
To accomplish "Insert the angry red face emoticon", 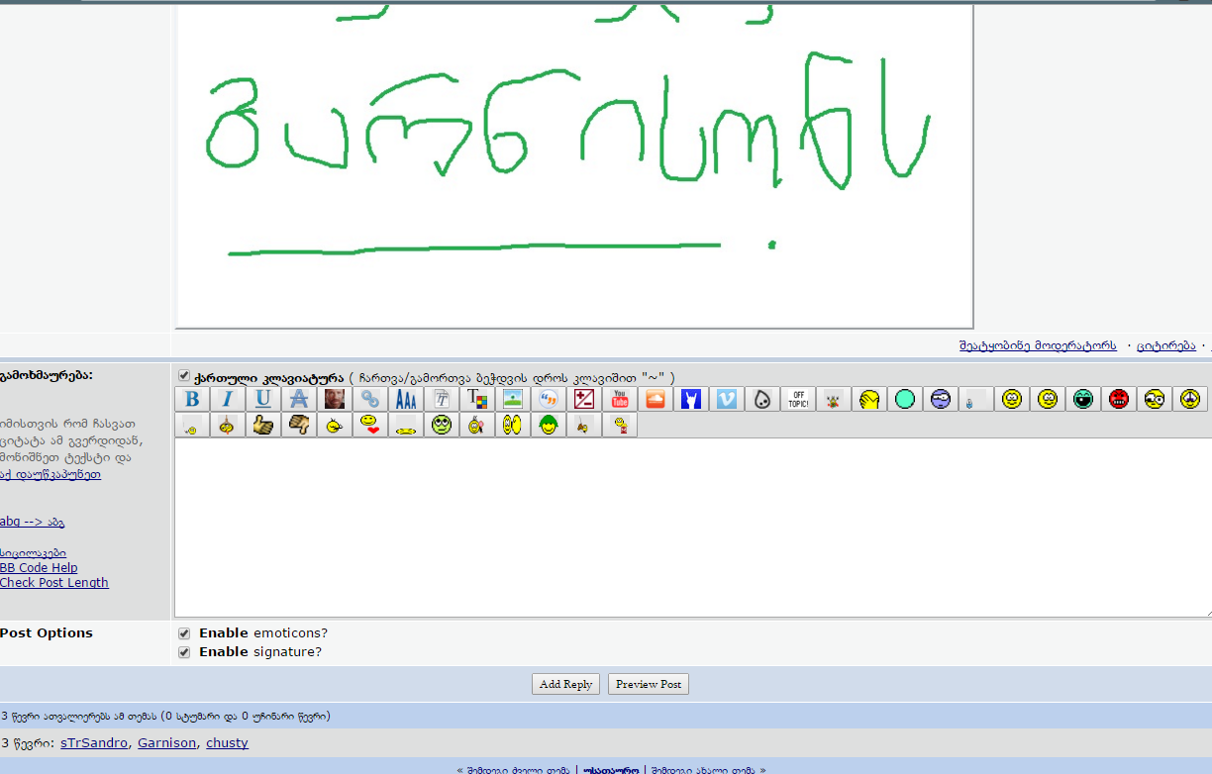I will point(1120,399).
